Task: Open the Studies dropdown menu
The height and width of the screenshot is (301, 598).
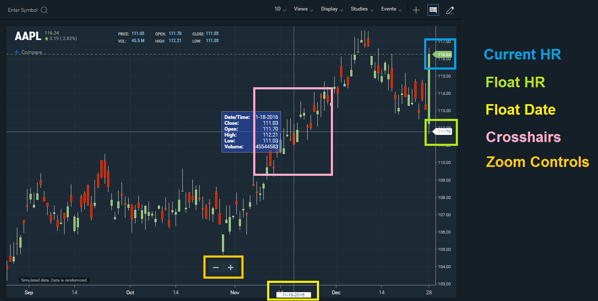Action: [x=362, y=9]
